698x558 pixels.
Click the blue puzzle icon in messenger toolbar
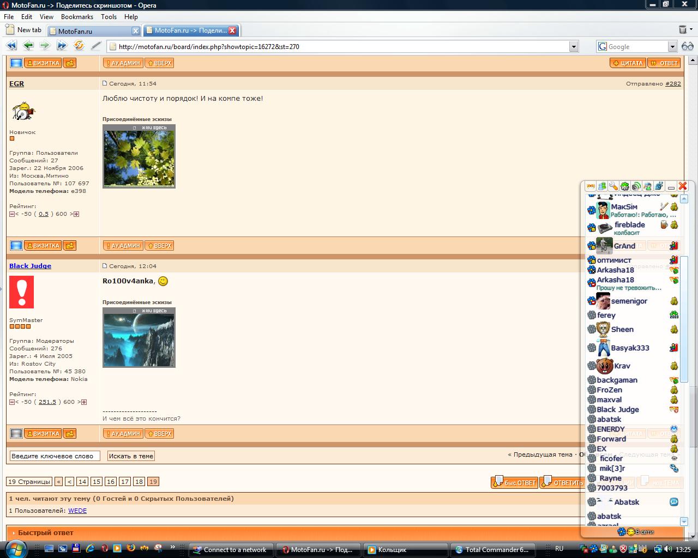659,186
